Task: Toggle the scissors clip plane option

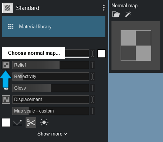Action: click(31, 122)
